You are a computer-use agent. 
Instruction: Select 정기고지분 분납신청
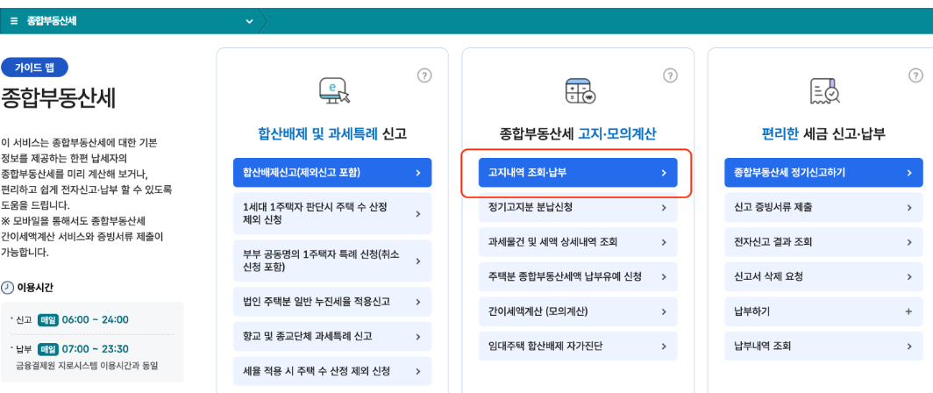(x=578, y=207)
